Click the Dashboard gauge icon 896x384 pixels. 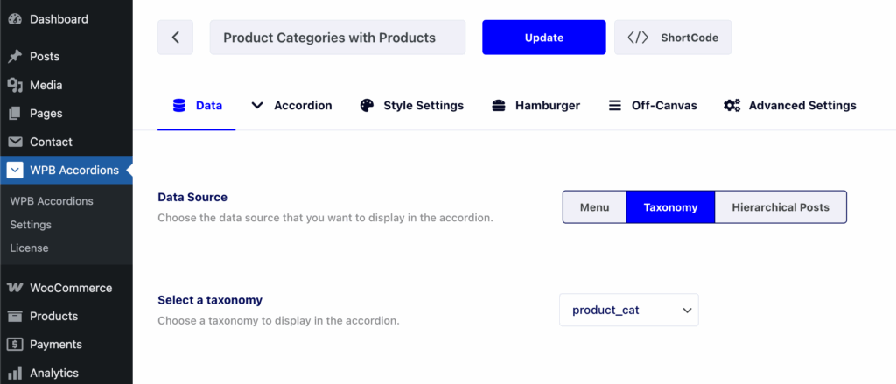pyautogui.click(x=16, y=19)
